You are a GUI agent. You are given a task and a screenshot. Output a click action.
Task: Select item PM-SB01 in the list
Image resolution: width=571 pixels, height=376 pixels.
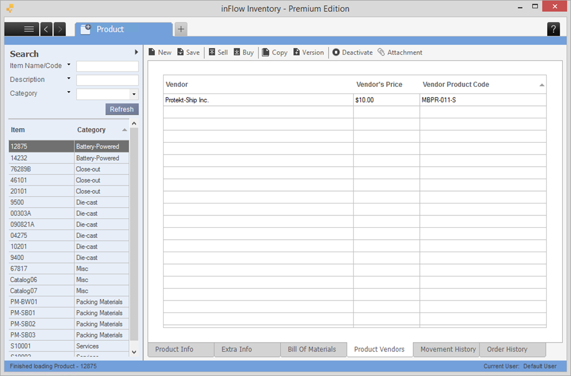point(69,313)
